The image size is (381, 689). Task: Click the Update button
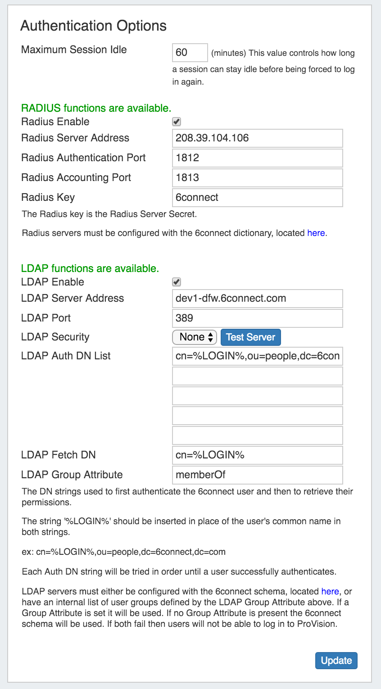[x=336, y=661]
